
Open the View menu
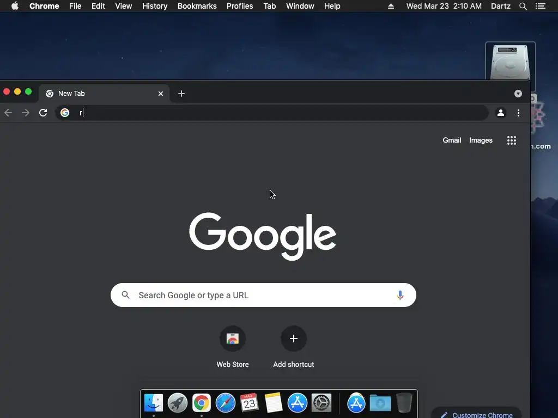pyautogui.click(x=124, y=6)
